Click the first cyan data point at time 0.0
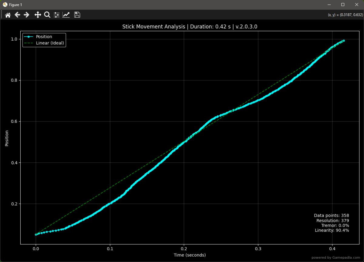Image resolution: width=364 pixels, height=262 pixels. pyautogui.click(x=36, y=234)
